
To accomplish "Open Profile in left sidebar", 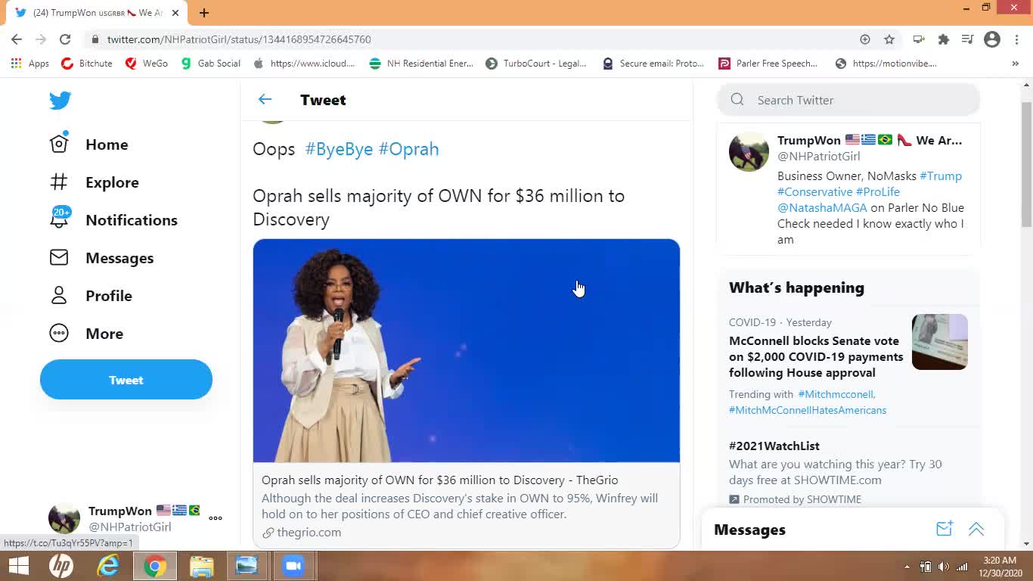I will (x=109, y=296).
